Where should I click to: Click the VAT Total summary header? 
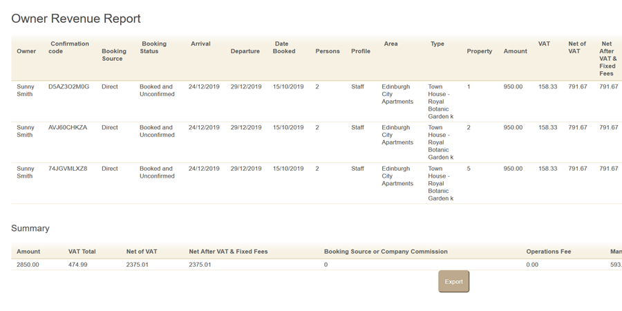(x=82, y=252)
